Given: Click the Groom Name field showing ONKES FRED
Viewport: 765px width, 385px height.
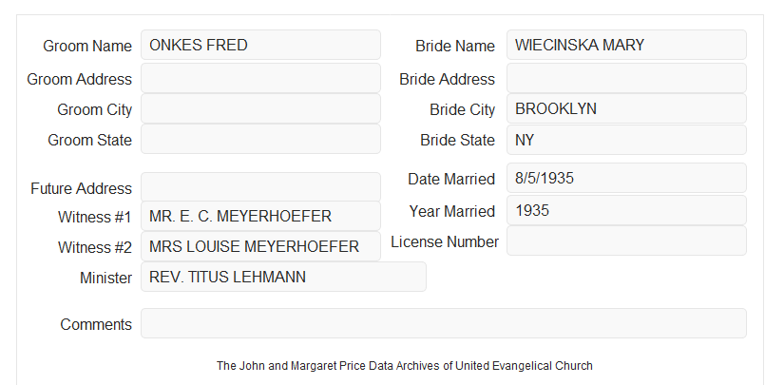Looking at the screenshot, I should (x=260, y=45).
